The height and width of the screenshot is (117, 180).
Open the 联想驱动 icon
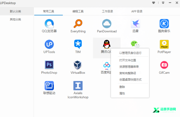point(49,86)
